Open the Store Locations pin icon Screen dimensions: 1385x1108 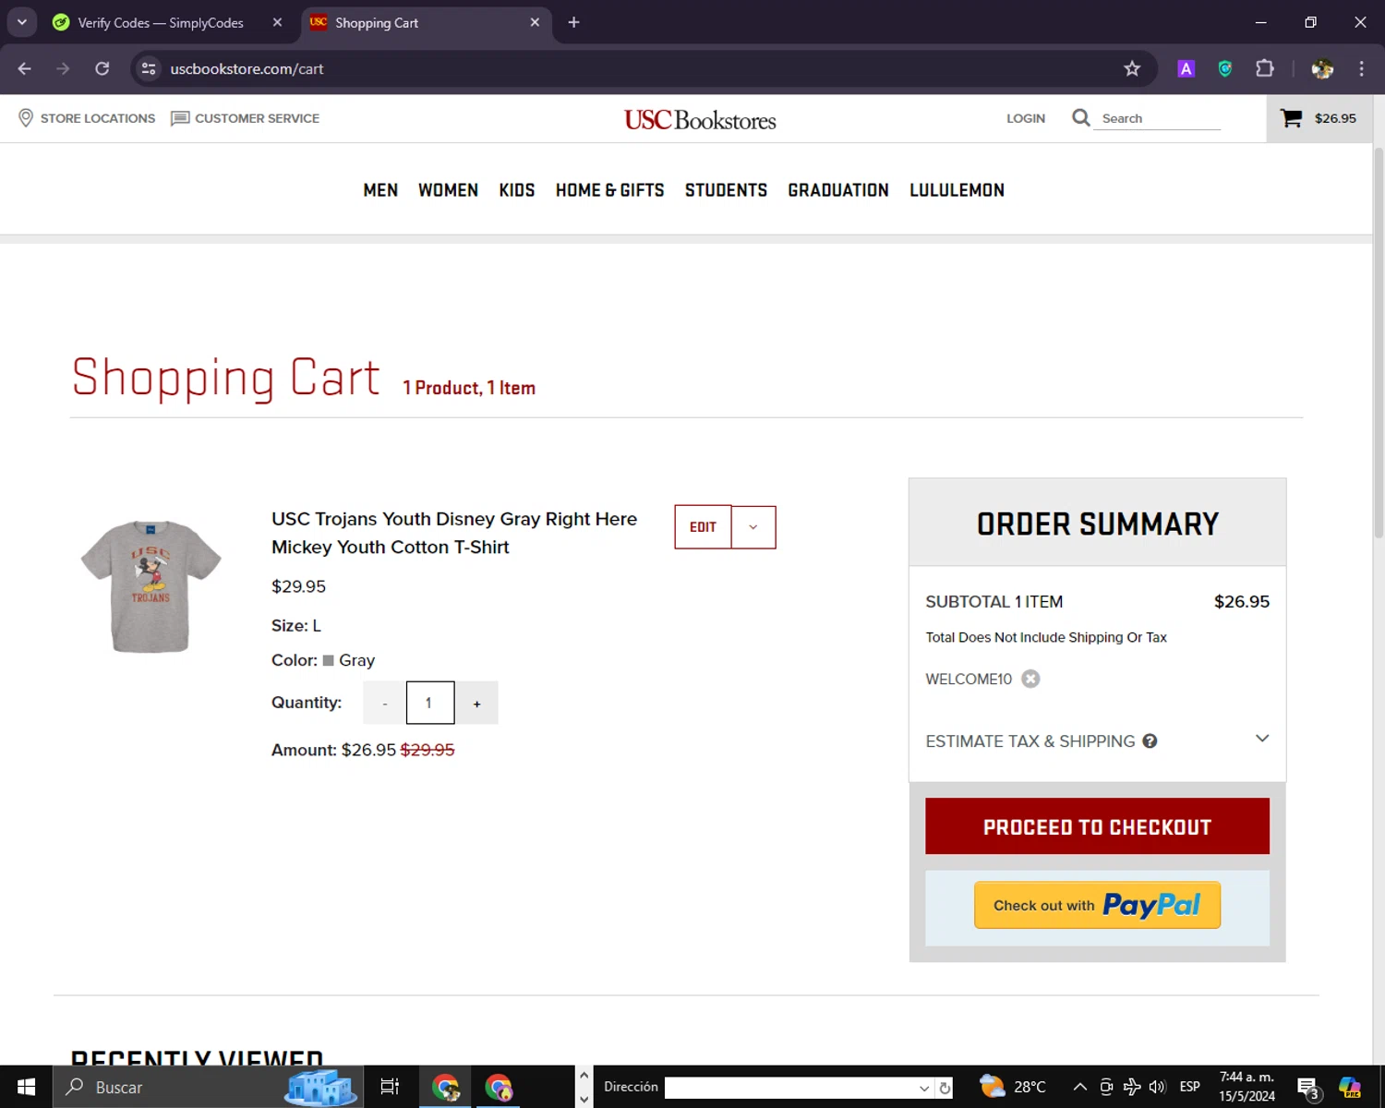pos(26,118)
